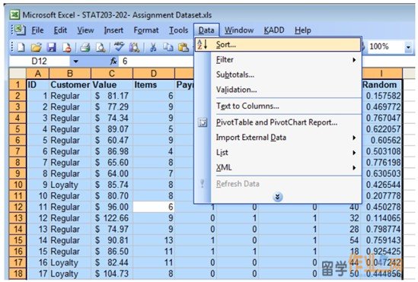Click the Excel icon in title bar
The image size is (418, 282).
tap(14, 14)
